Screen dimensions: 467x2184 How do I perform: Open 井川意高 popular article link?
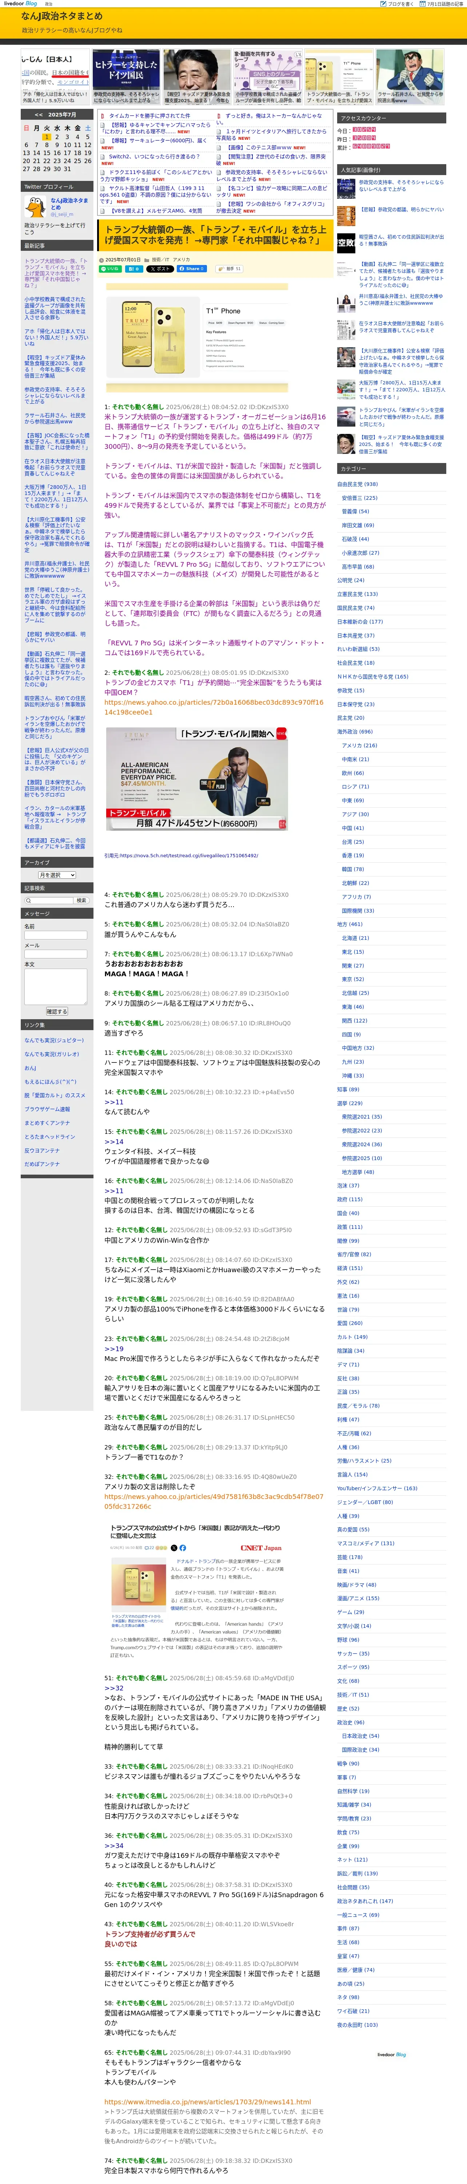click(x=401, y=299)
